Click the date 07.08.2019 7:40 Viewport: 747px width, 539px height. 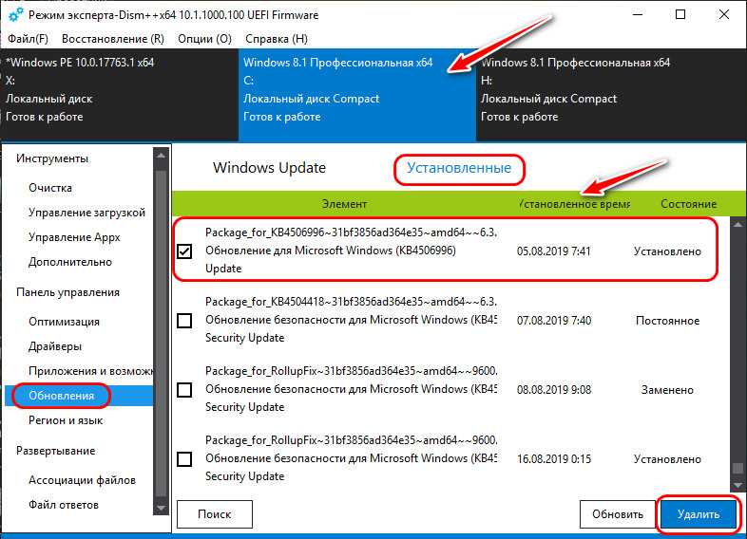pyautogui.click(x=553, y=321)
